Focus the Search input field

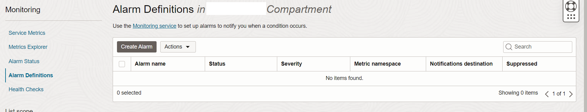pos(538,47)
